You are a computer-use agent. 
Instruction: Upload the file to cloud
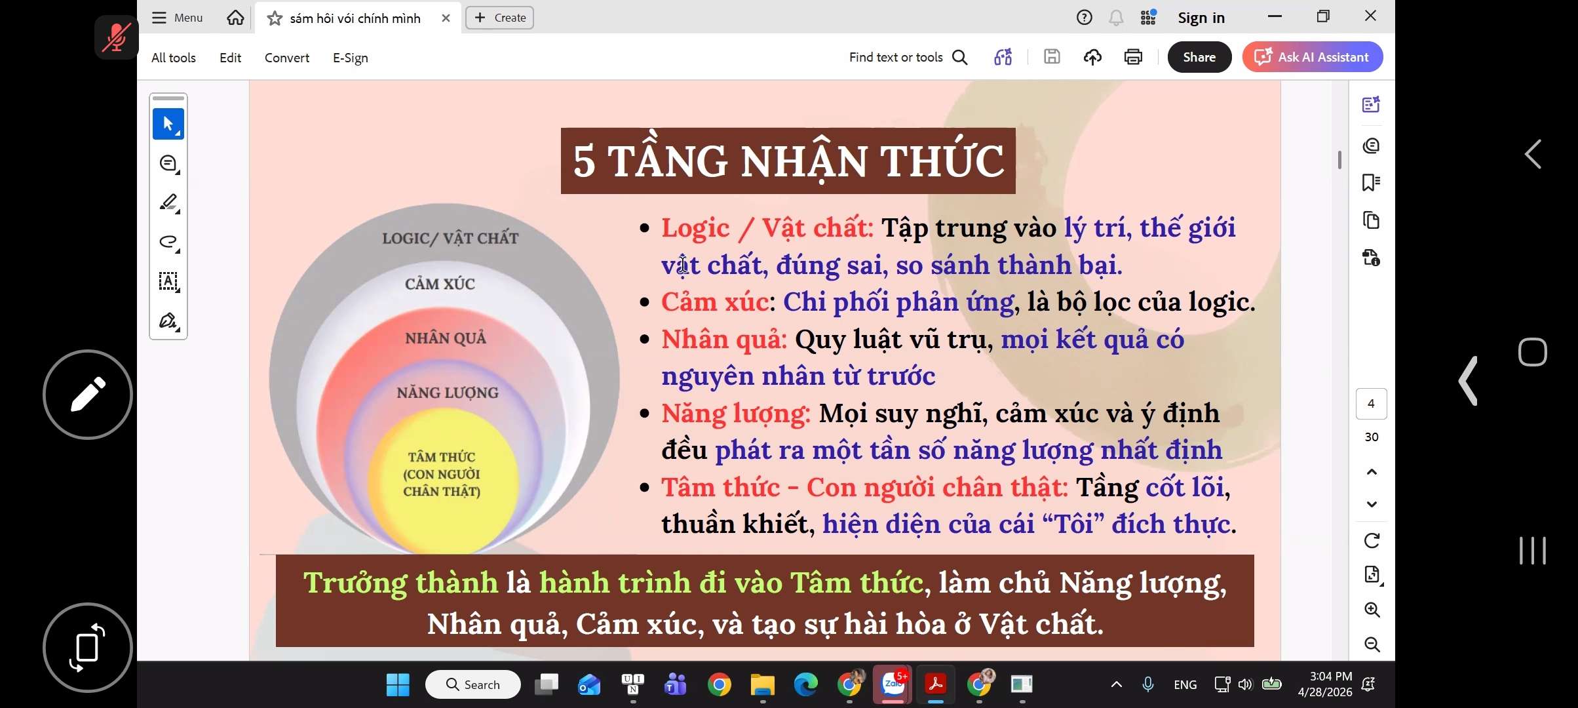[x=1092, y=57]
